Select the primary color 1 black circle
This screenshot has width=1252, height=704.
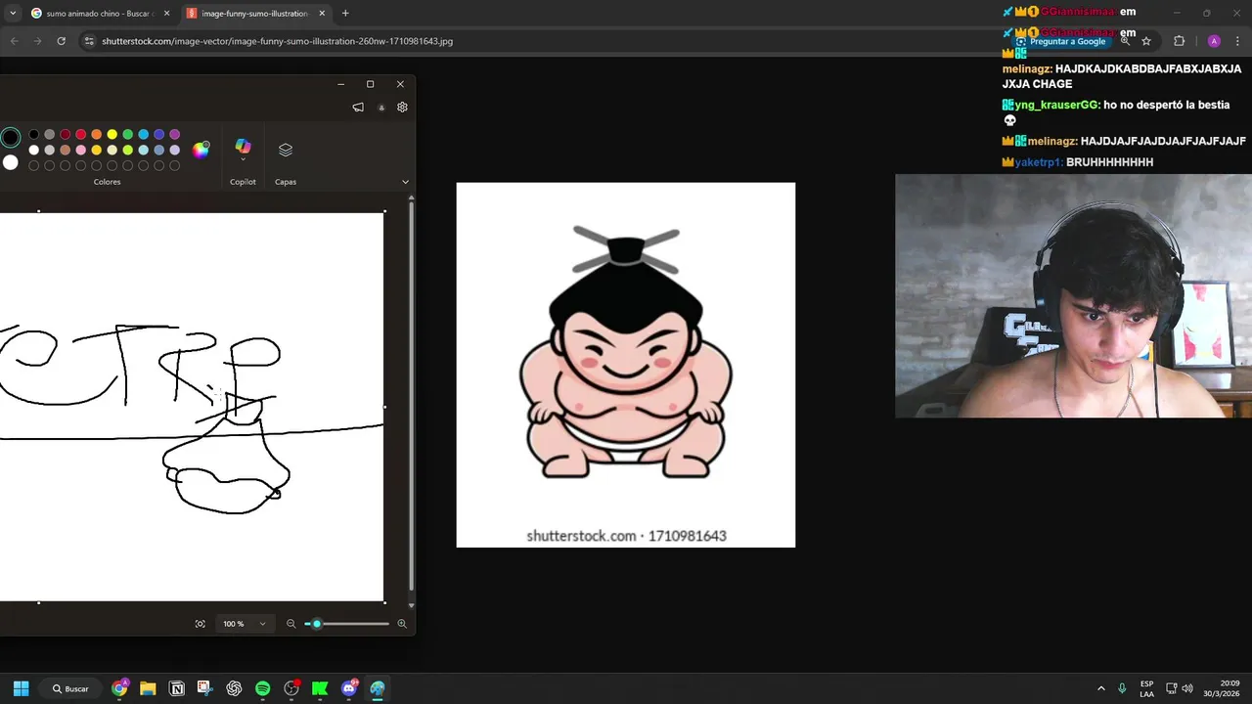pyautogui.click(x=10, y=138)
